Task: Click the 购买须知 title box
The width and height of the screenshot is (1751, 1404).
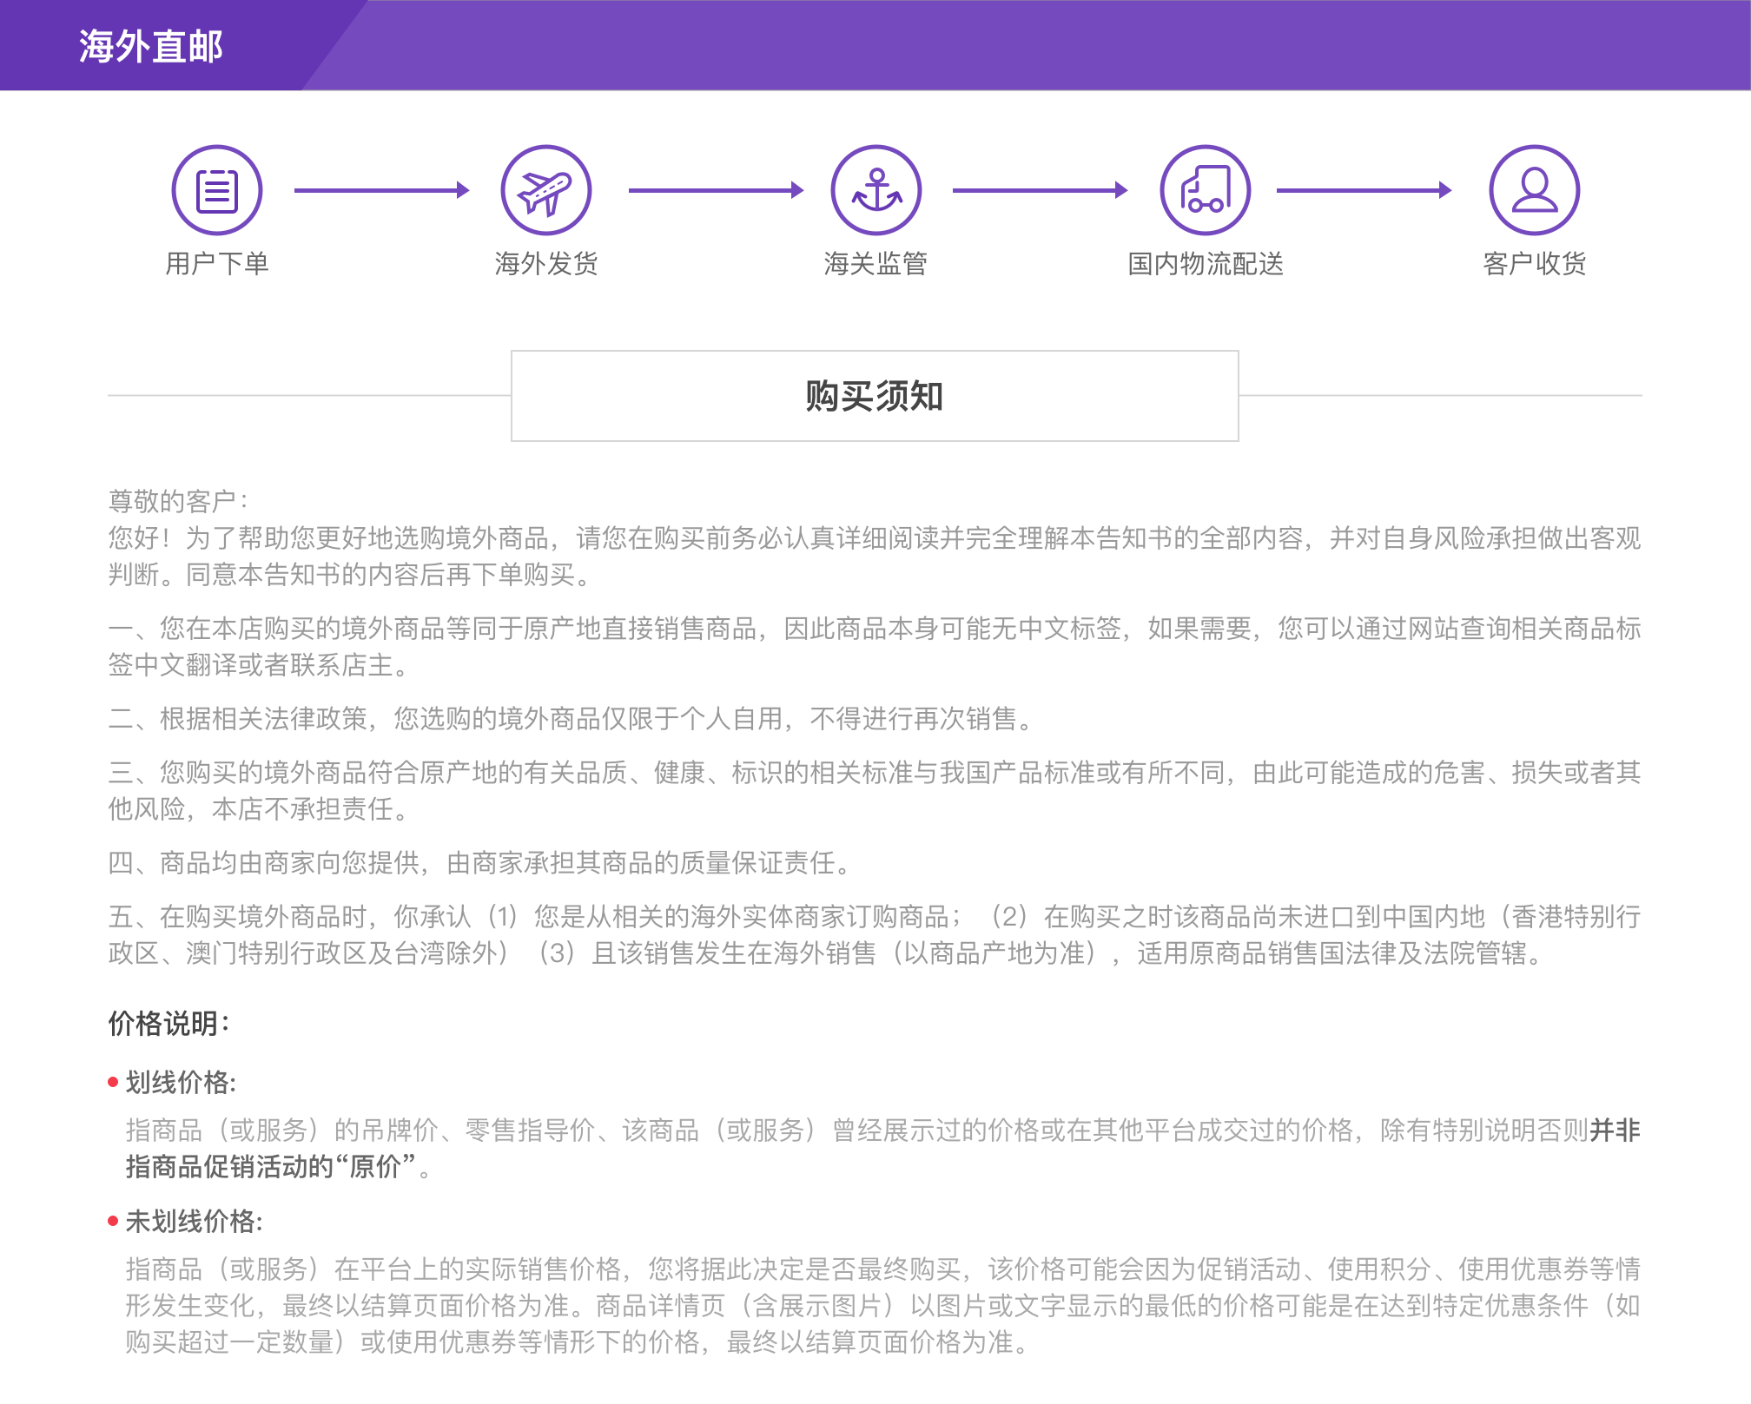Action: [x=875, y=396]
